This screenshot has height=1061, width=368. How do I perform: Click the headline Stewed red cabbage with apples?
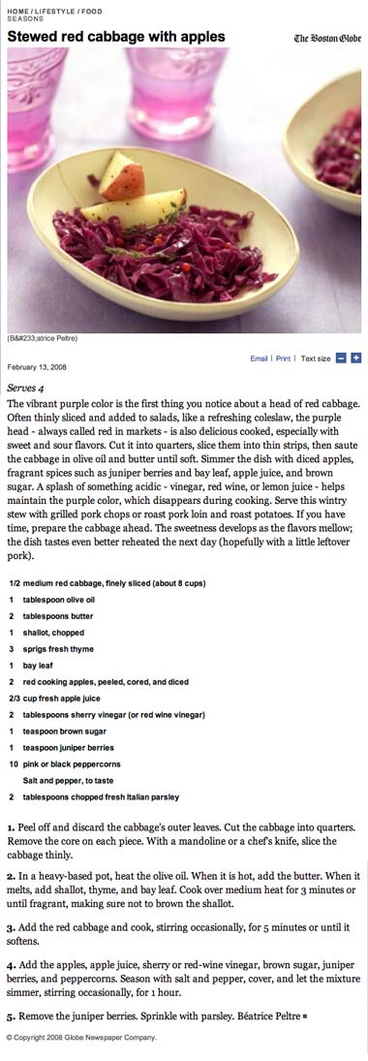click(x=115, y=37)
